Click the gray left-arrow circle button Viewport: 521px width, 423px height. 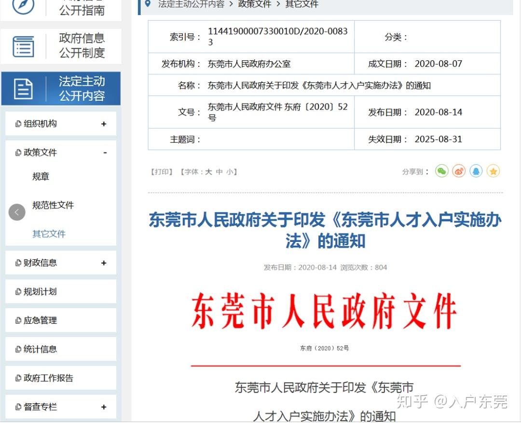pyautogui.click(x=17, y=212)
